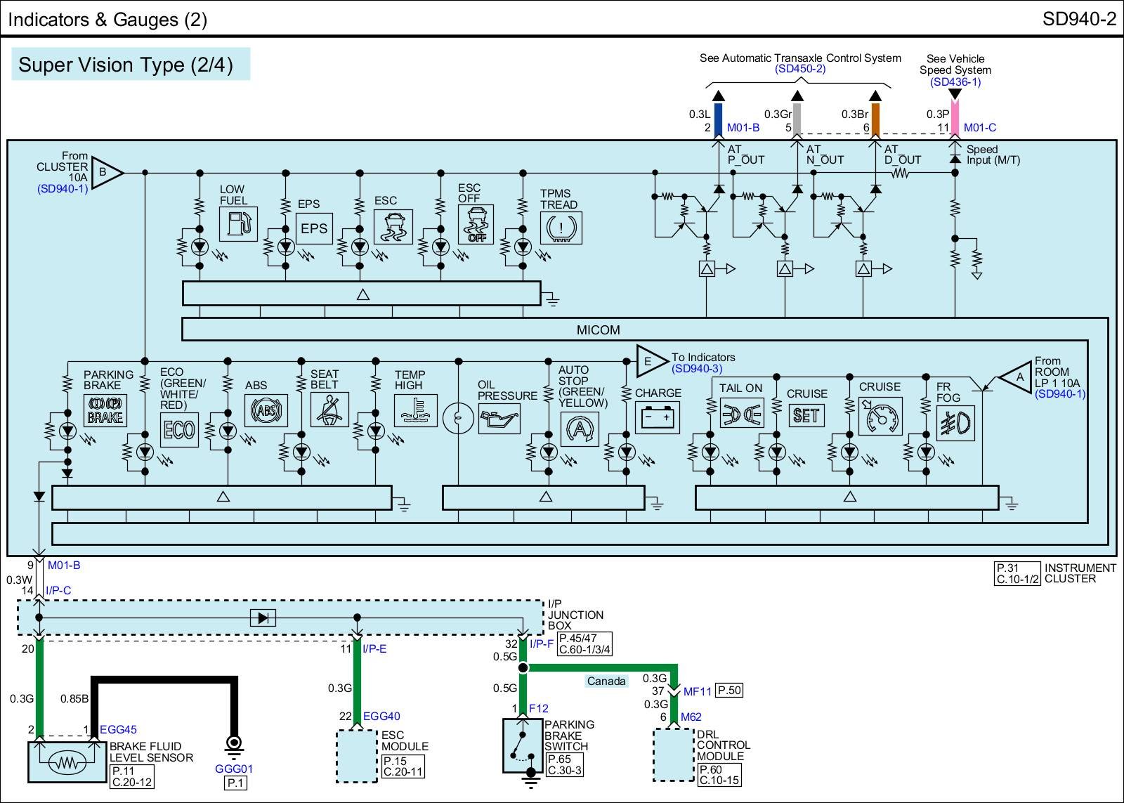Select the battery charge indicator icon
Viewport: 1124px width, 803px height.
[658, 417]
